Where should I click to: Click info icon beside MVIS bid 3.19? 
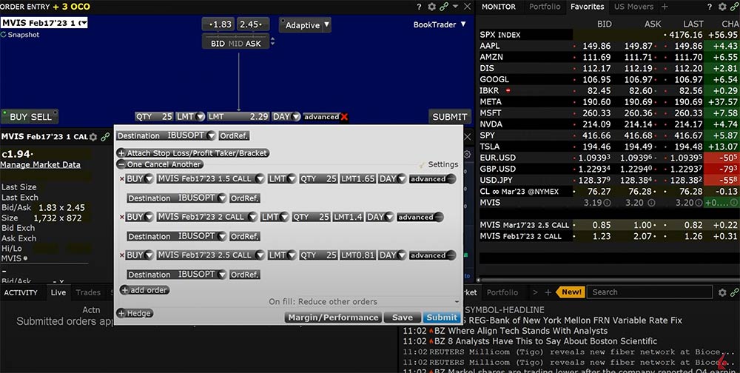(607, 203)
